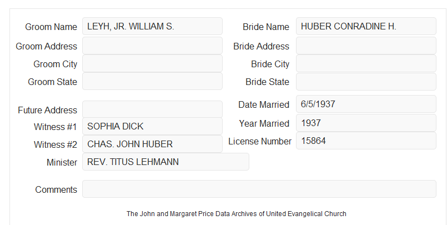Focus the Bride State input
The height and width of the screenshot is (225, 447).
pyautogui.click(x=366, y=82)
